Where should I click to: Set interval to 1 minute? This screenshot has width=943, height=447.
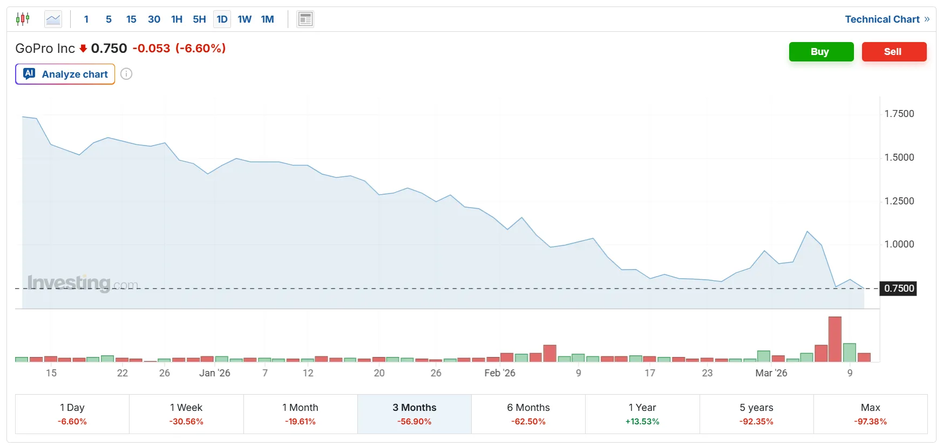pyautogui.click(x=86, y=19)
